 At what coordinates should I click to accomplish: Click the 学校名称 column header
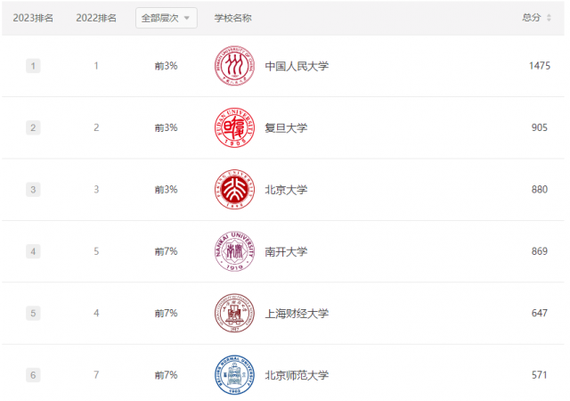click(x=232, y=18)
